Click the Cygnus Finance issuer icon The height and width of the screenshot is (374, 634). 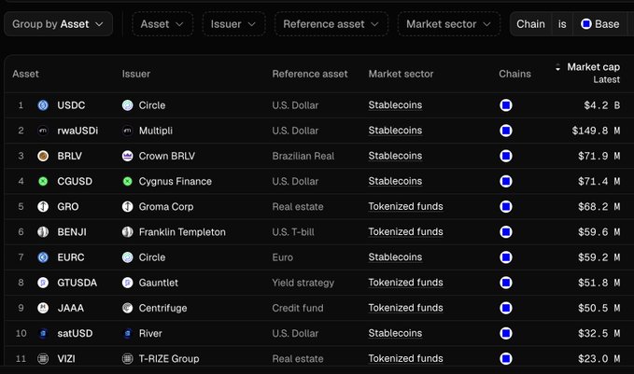tap(127, 181)
